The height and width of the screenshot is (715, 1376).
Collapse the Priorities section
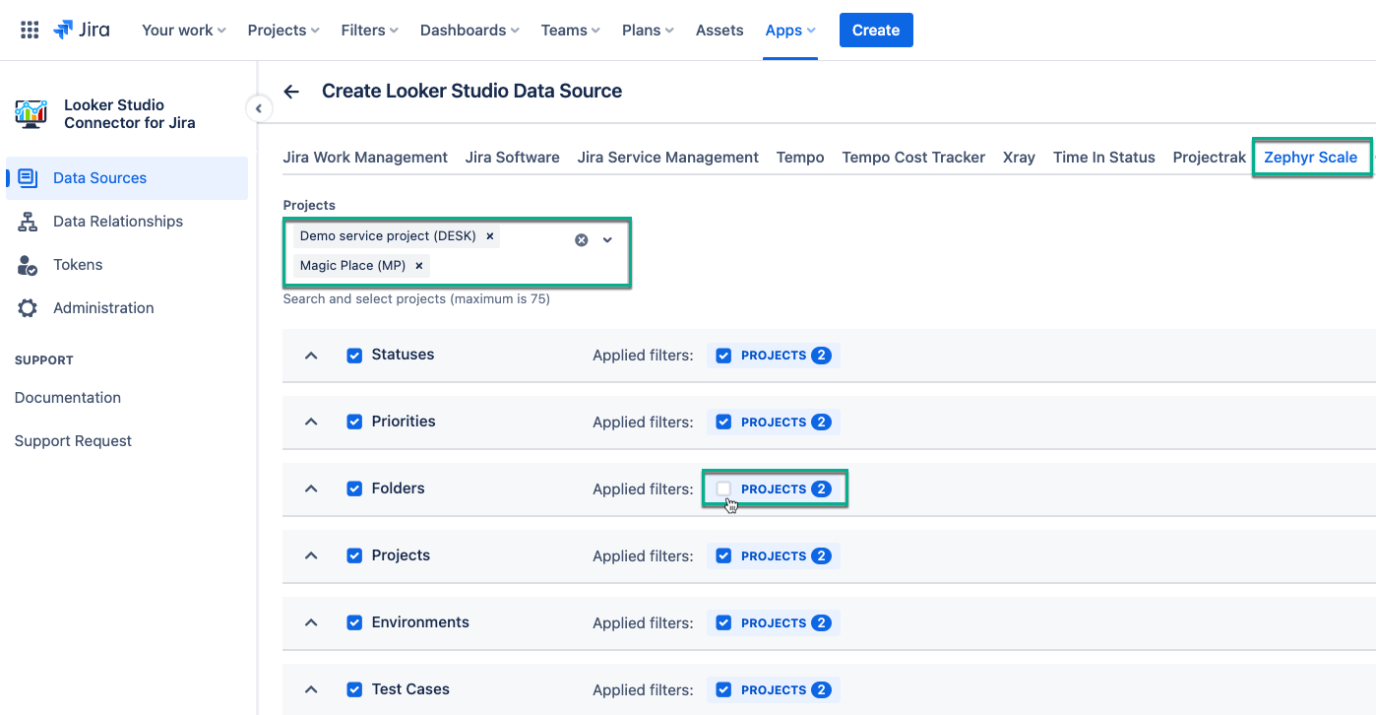[311, 422]
